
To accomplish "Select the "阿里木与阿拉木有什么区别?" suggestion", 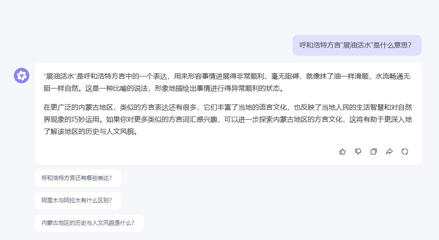I will tap(77, 200).
